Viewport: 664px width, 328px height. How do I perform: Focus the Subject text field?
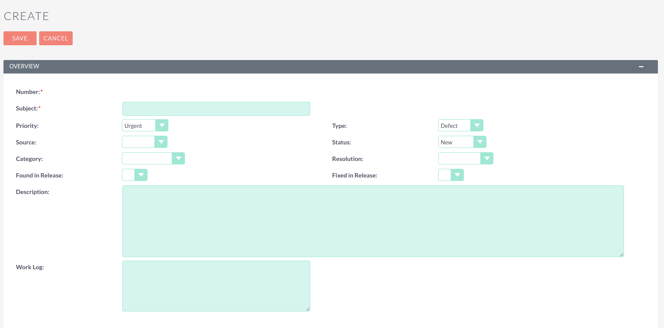point(216,109)
